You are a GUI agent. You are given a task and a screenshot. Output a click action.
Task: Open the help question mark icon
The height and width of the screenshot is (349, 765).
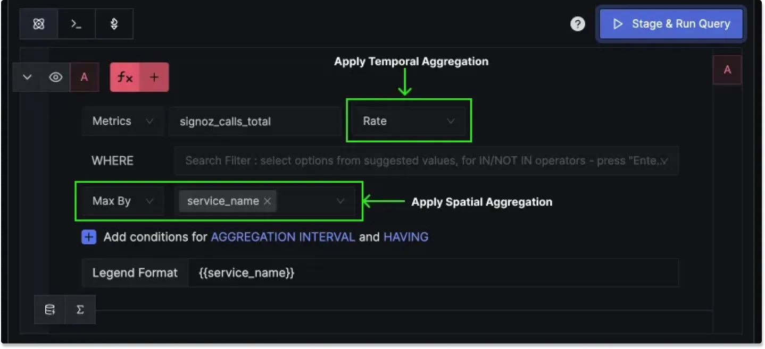[x=578, y=24]
